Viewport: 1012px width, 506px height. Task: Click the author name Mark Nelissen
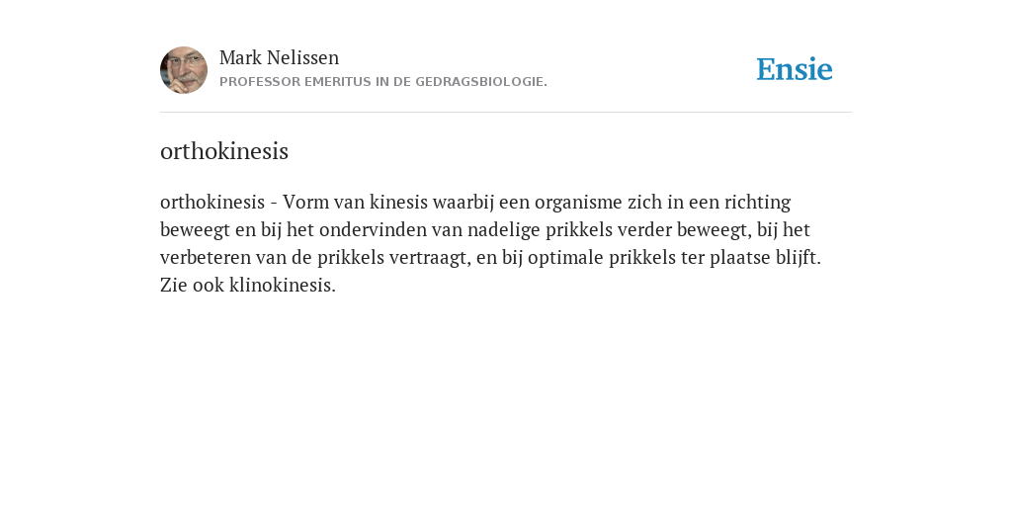coord(279,57)
